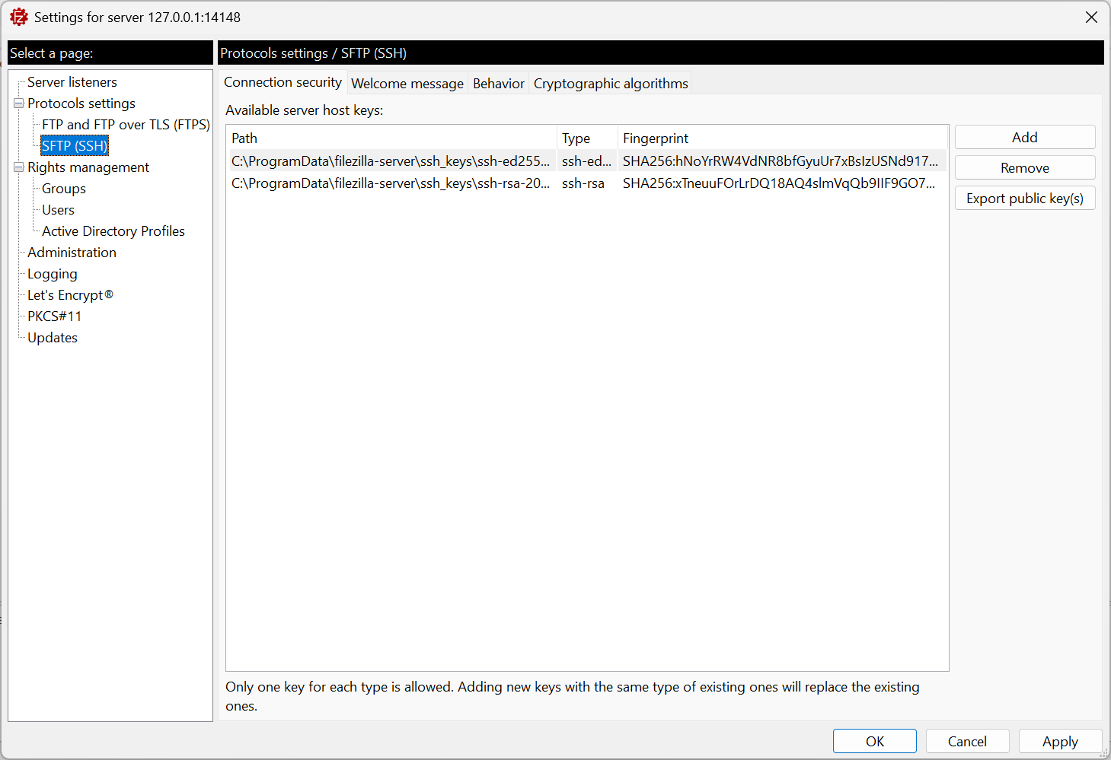Switch to the Cryptographic algorithms tab

coord(611,84)
